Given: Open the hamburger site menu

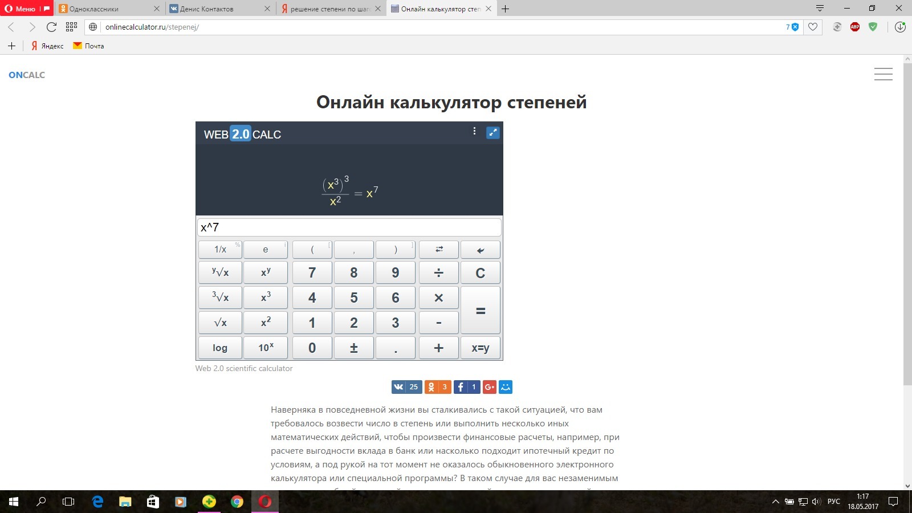Looking at the screenshot, I should (883, 75).
